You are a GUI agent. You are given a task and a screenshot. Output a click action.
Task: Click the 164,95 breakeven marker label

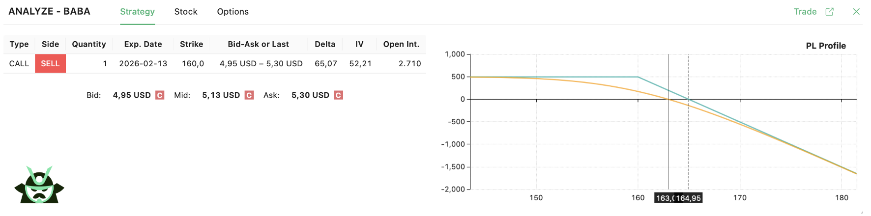(689, 198)
